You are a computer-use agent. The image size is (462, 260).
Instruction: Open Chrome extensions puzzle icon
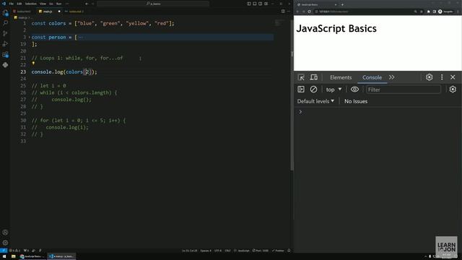pyautogui.click(x=428, y=12)
